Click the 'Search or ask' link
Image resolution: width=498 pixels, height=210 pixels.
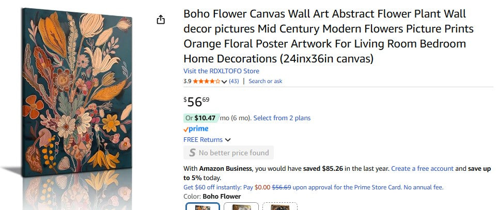coord(265,81)
